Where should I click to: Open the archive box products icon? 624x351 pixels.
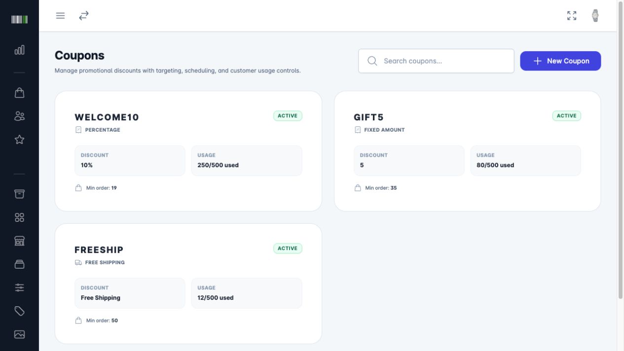(19, 194)
